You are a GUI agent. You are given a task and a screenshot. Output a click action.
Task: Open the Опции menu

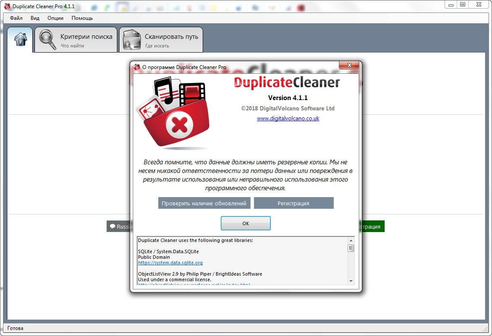pos(55,18)
